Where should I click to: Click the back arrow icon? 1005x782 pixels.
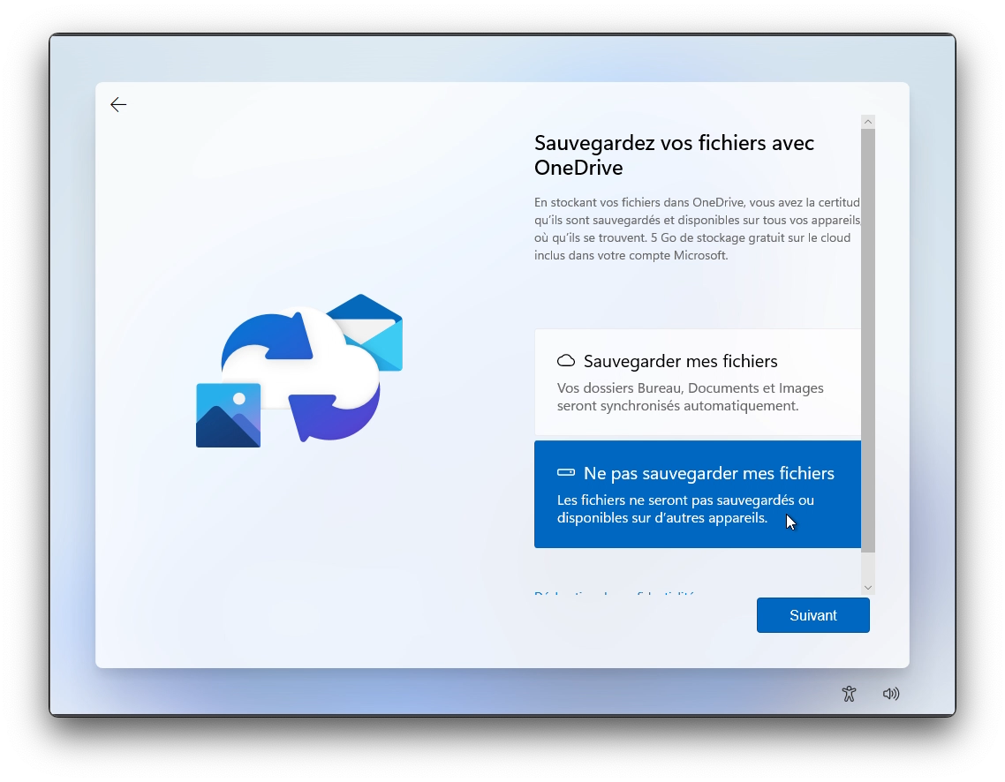click(x=118, y=105)
